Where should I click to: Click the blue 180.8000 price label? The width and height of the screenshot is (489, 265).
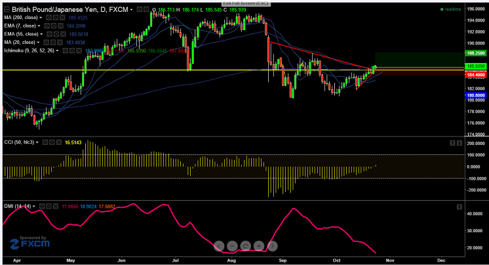pos(475,95)
